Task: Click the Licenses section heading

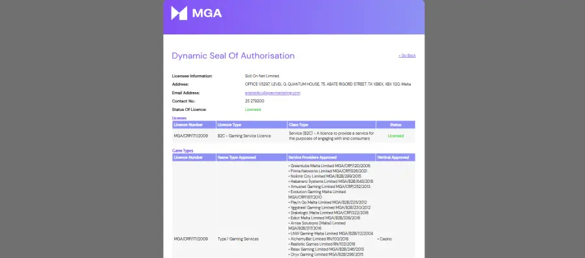Action: tap(179, 118)
